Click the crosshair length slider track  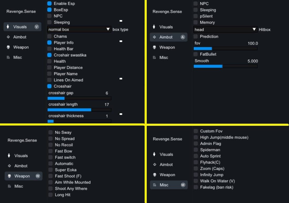(79, 110)
